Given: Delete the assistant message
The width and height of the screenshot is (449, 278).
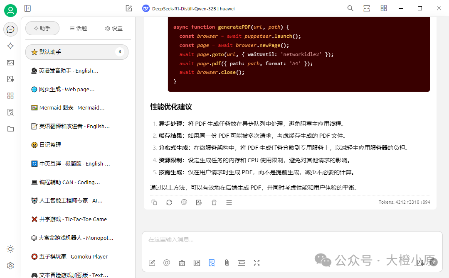Looking at the screenshot, I should pyautogui.click(x=214, y=202).
